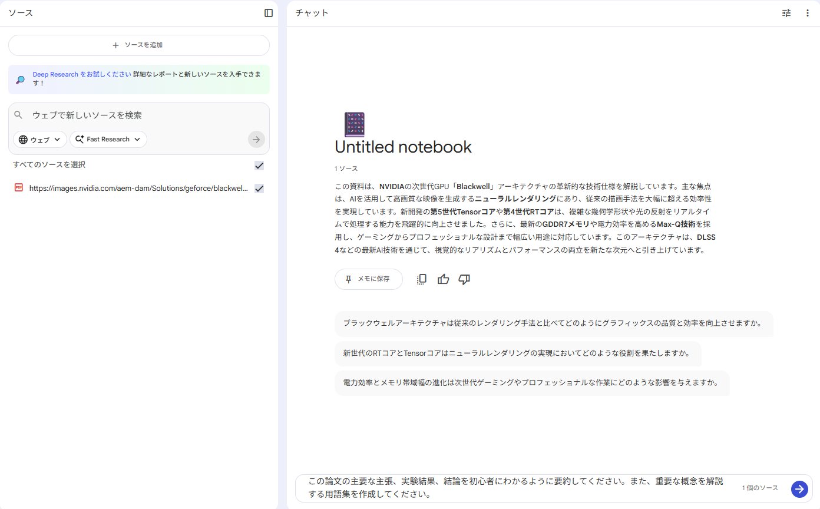Click into the chat prompt text box

point(515,488)
